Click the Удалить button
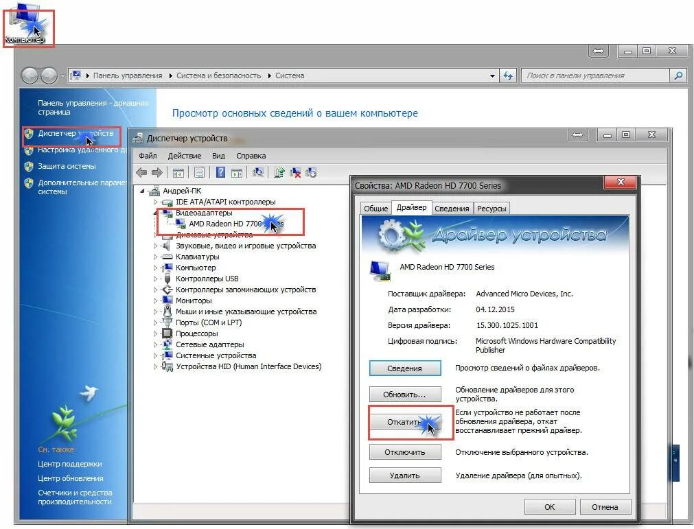 point(405,475)
